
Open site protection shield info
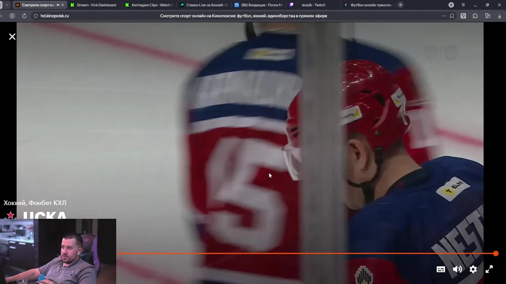[x=36, y=16]
